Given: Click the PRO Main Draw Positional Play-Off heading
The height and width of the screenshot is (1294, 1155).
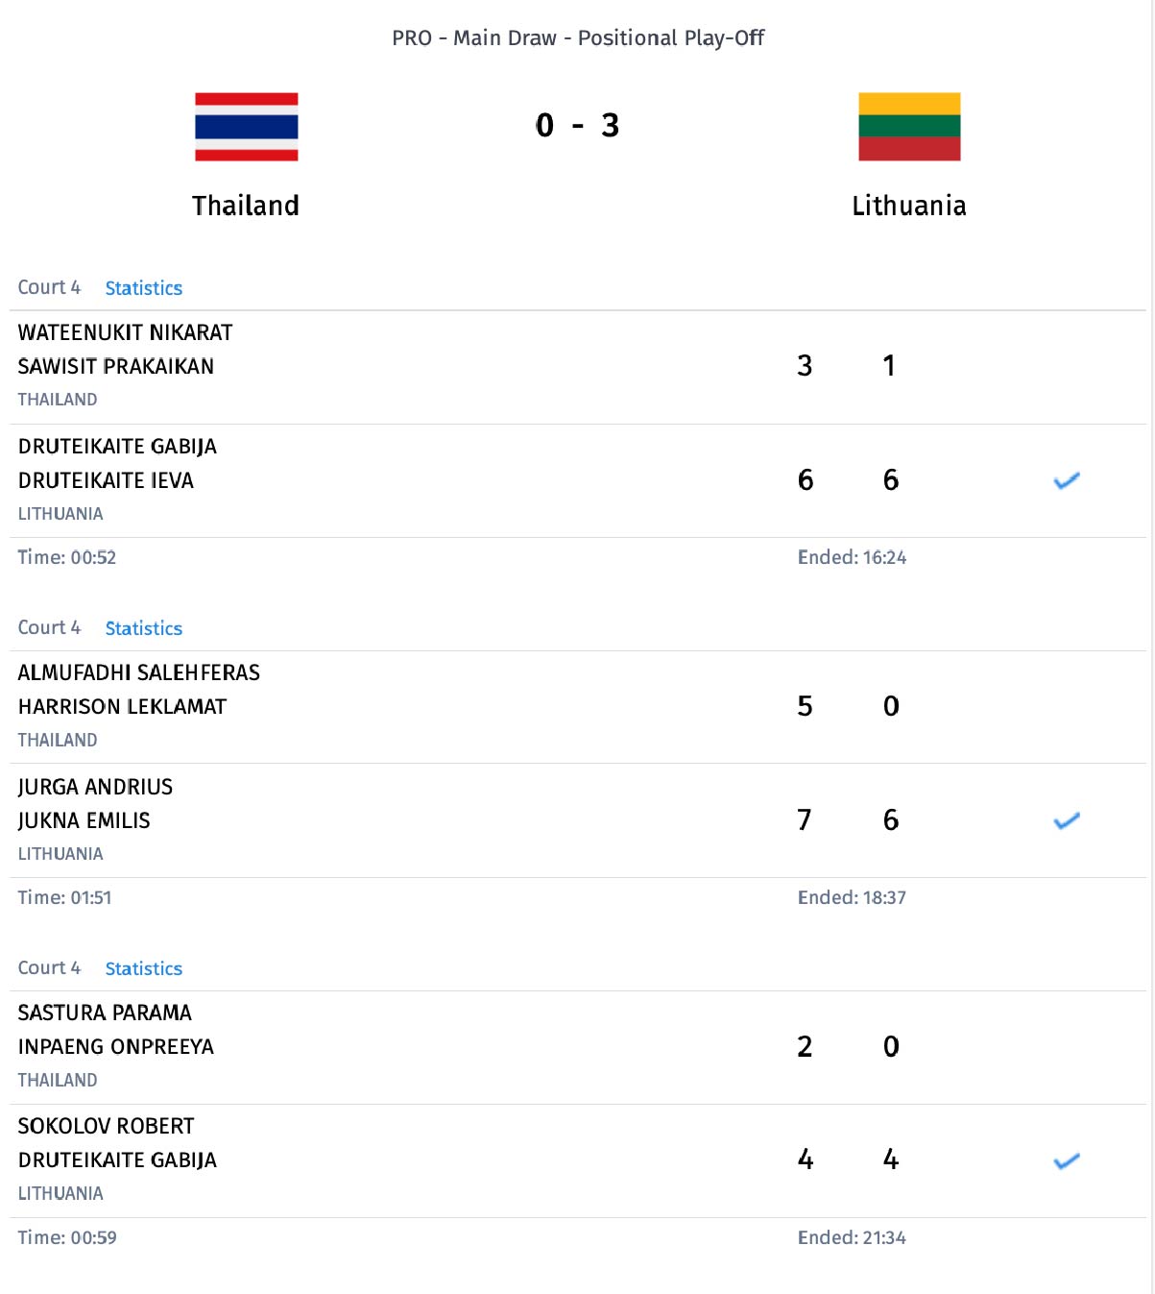Looking at the screenshot, I should click(577, 37).
